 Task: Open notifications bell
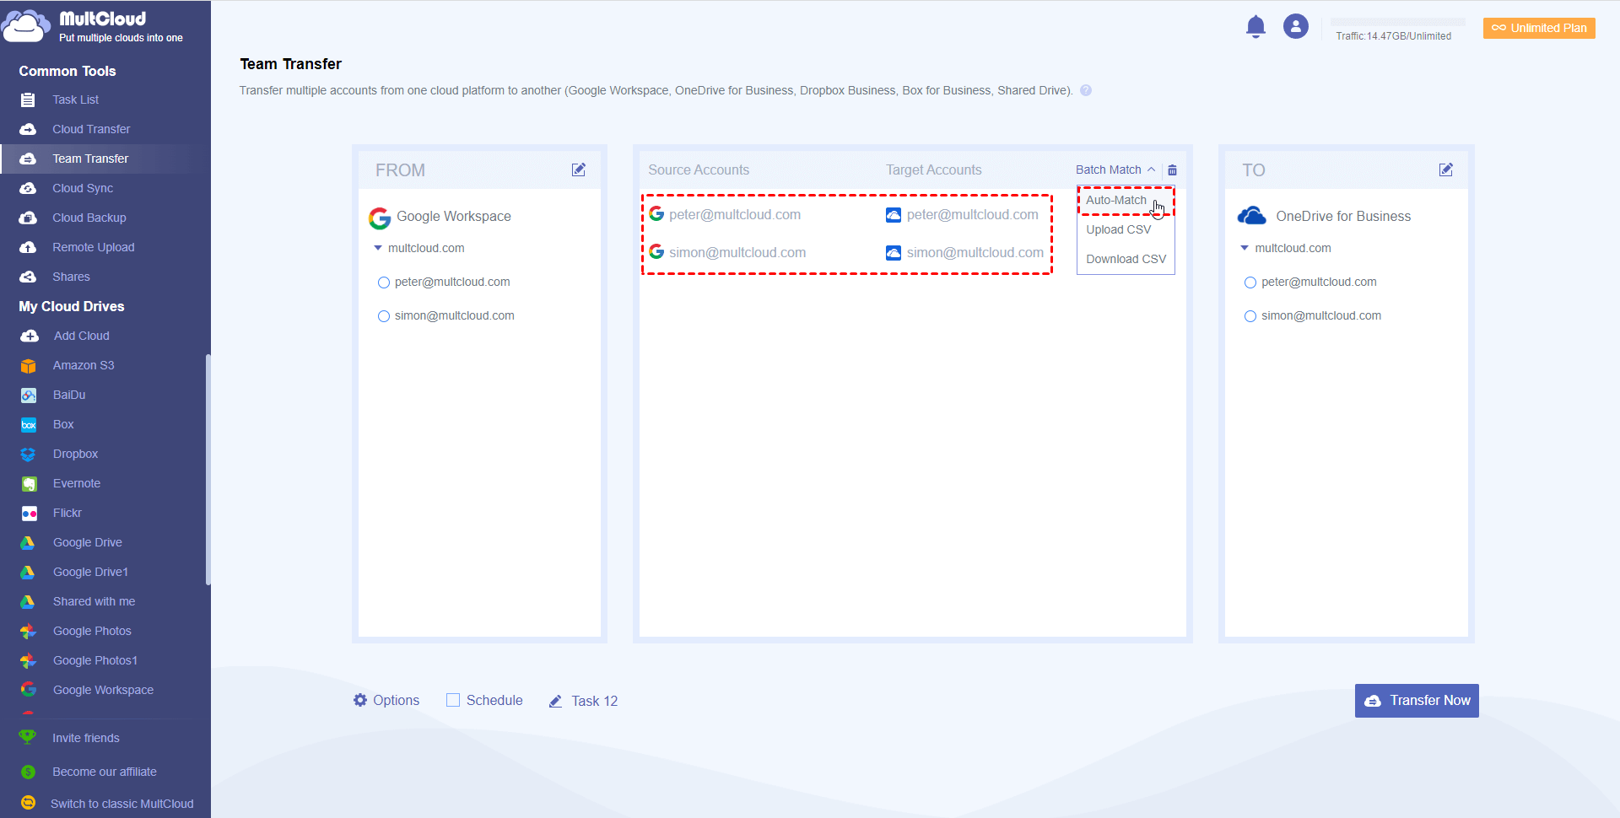point(1255,27)
